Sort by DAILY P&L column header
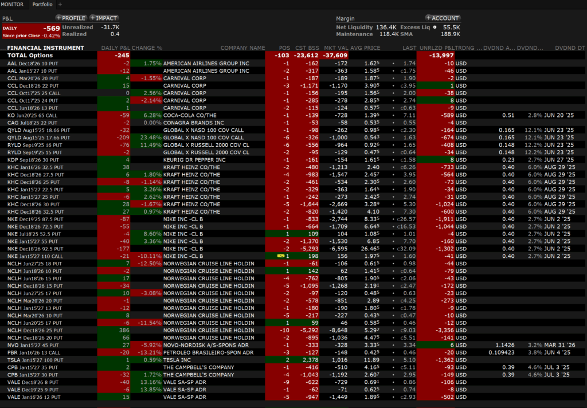This screenshot has height=408, width=587. [x=116, y=48]
